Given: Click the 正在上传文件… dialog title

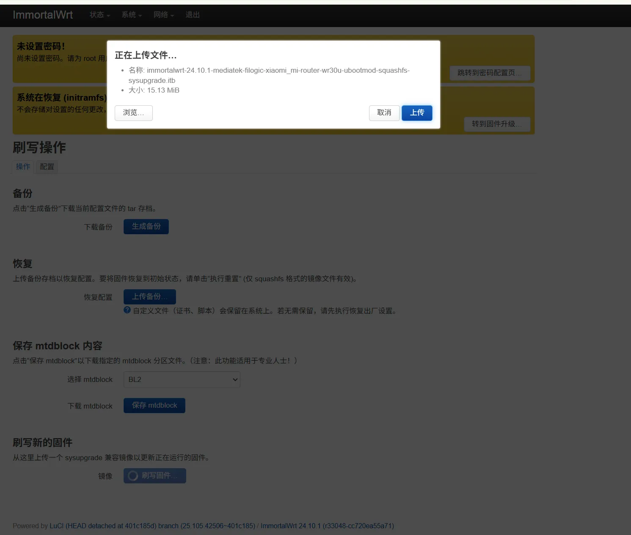Looking at the screenshot, I should pyautogui.click(x=146, y=55).
